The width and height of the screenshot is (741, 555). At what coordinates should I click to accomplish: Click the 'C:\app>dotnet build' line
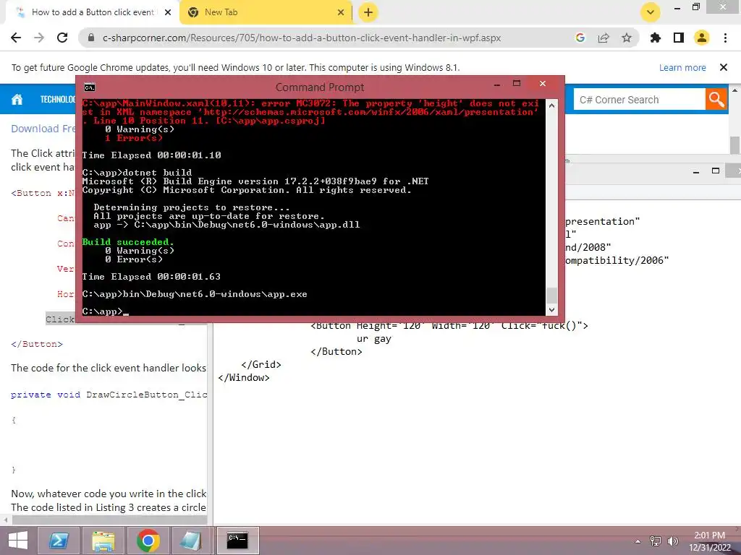click(x=137, y=172)
